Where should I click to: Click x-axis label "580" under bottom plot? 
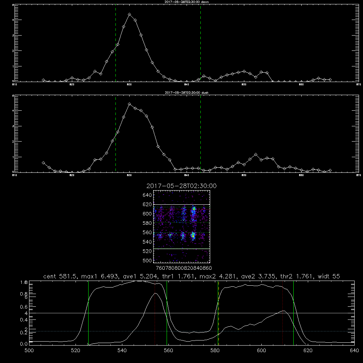coord(215,351)
